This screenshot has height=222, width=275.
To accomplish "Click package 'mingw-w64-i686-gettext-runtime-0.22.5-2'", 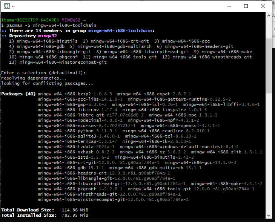I will point(179,99).
